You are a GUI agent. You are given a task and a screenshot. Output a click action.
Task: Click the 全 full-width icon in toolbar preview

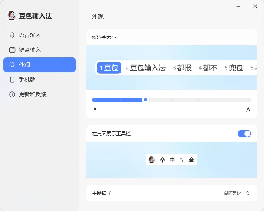tap(191, 160)
